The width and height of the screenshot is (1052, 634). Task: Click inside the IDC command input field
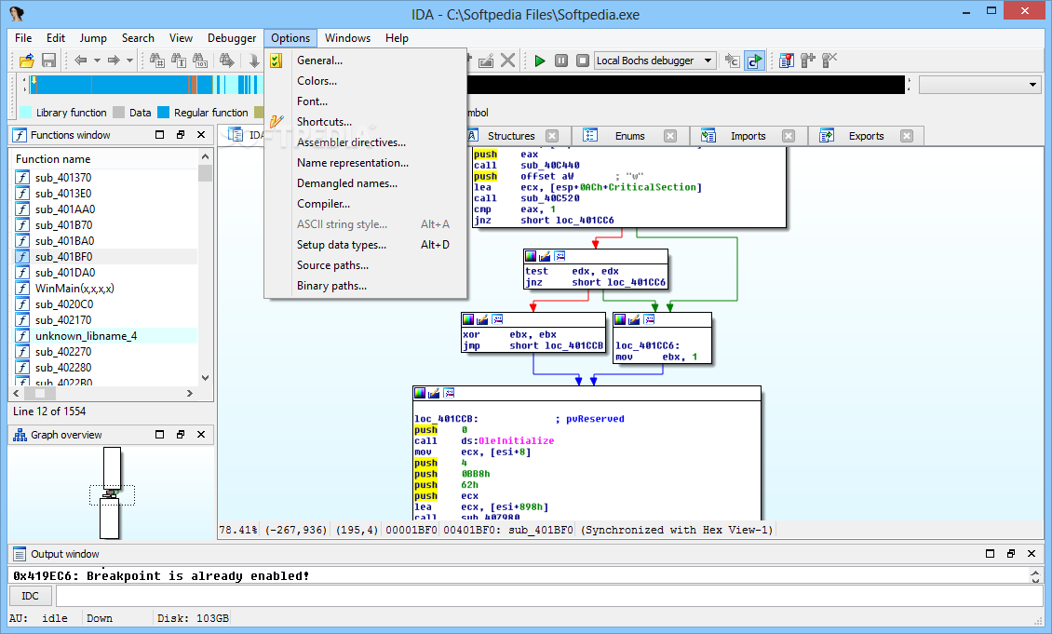click(548, 596)
